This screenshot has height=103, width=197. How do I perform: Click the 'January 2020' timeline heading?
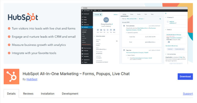tap(126, 22)
